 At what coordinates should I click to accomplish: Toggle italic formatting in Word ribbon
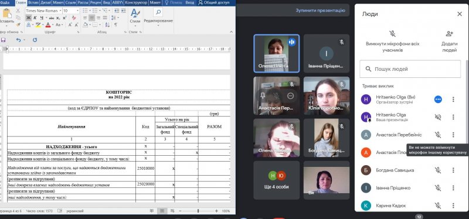[35, 18]
